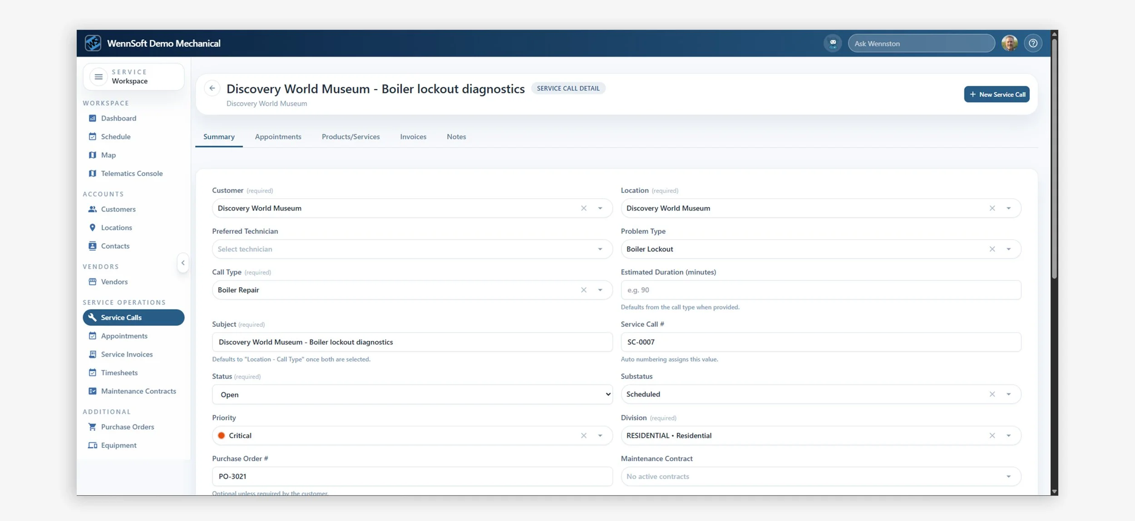1135x521 pixels.
Task: Open Maintenance Contracts in sidebar
Action: (x=138, y=391)
